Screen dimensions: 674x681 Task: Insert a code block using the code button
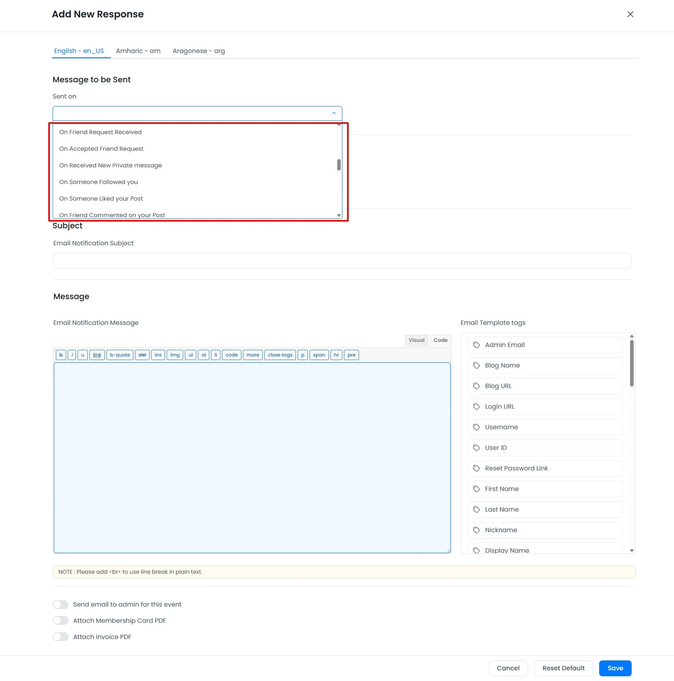(x=231, y=355)
